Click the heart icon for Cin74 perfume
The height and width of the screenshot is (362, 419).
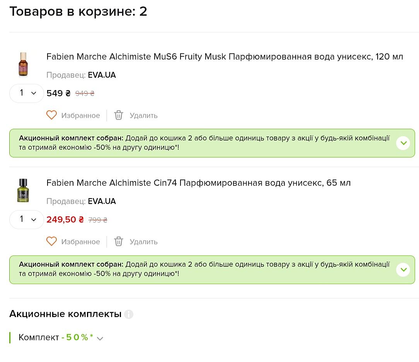tap(51, 241)
